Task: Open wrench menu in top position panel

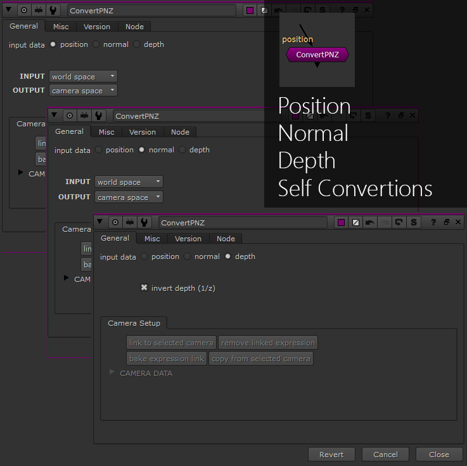Action: click(53, 10)
